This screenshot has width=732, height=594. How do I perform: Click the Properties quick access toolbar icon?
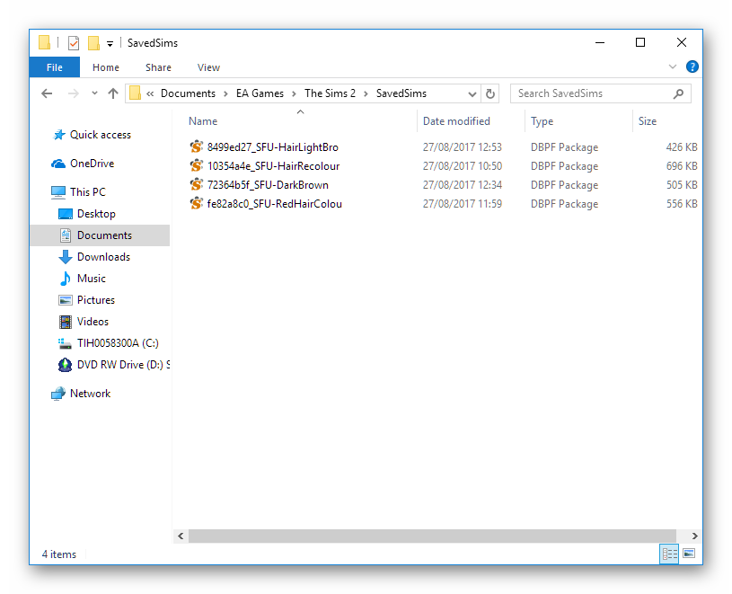(x=74, y=43)
